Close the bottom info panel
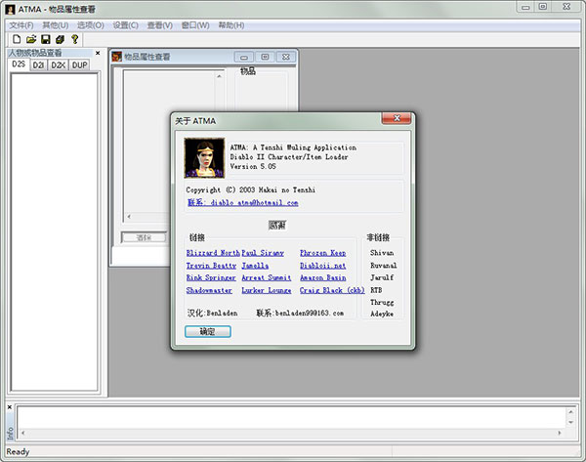586x462 pixels. pyautogui.click(x=10, y=406)
